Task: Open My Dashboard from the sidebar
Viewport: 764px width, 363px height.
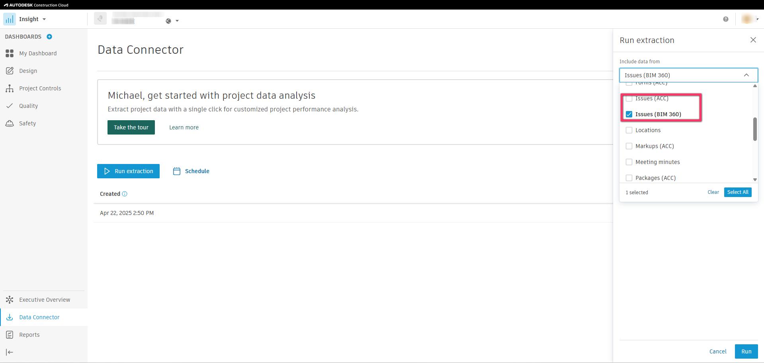Action: pos(38,53)
